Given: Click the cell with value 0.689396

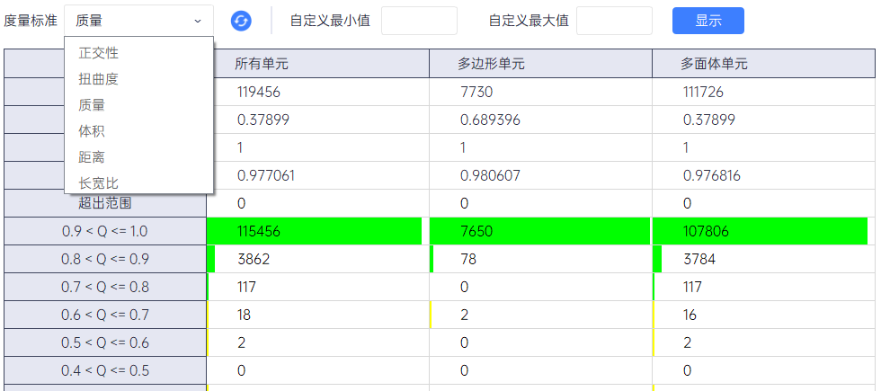Looking at the screenshot, I should click(x=540, y=120).
